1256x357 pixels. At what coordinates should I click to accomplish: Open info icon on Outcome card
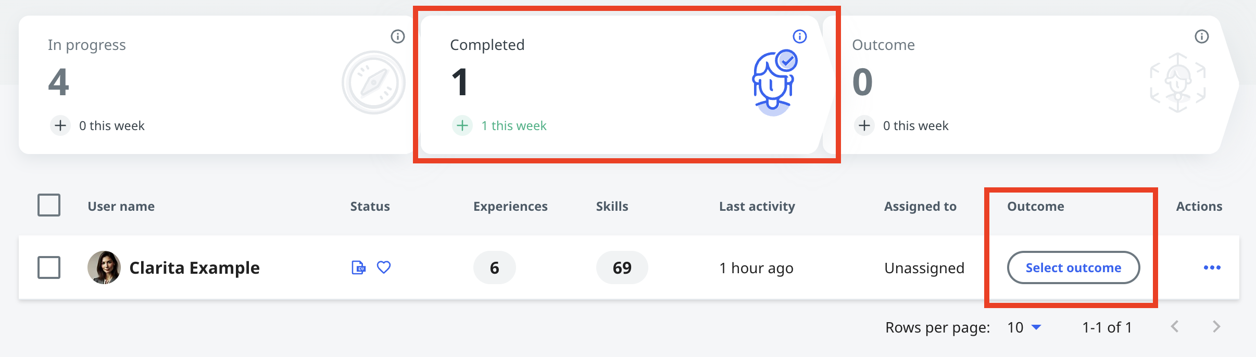click(x=1202, y=36)
